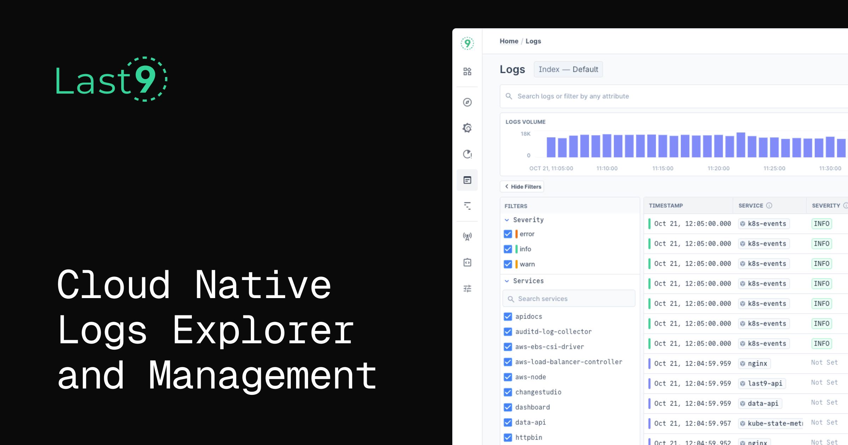
Task: Collapse the Services filter section
Action: pos(507,281)
